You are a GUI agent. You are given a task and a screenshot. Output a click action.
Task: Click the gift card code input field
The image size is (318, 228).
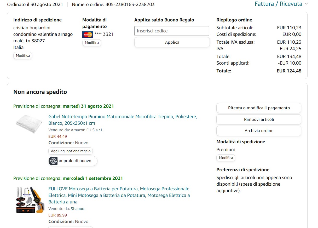pyautogui.click(x=172, y=31)
